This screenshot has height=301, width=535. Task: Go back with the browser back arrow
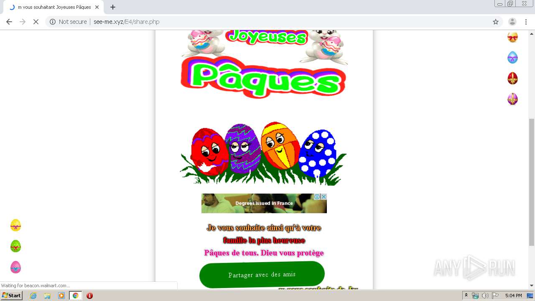pos(9,22)
